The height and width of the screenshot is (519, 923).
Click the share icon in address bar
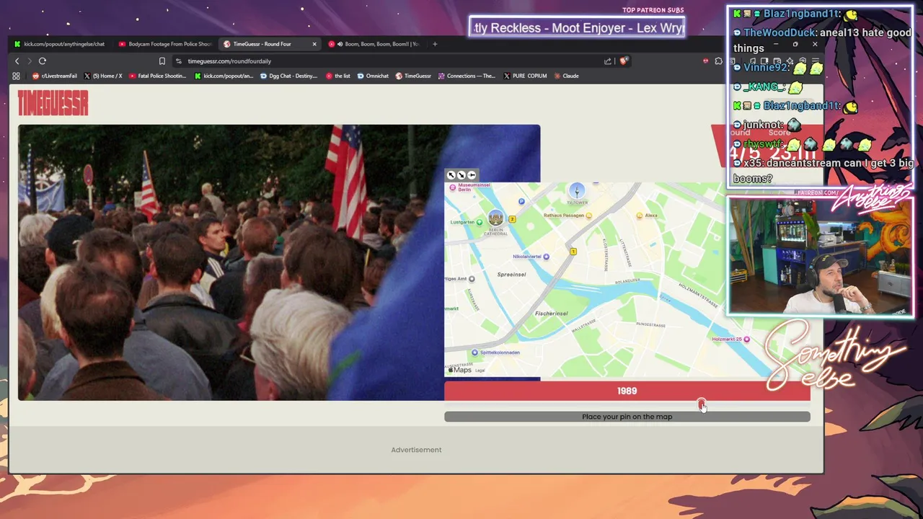click(x=608, y=61)
